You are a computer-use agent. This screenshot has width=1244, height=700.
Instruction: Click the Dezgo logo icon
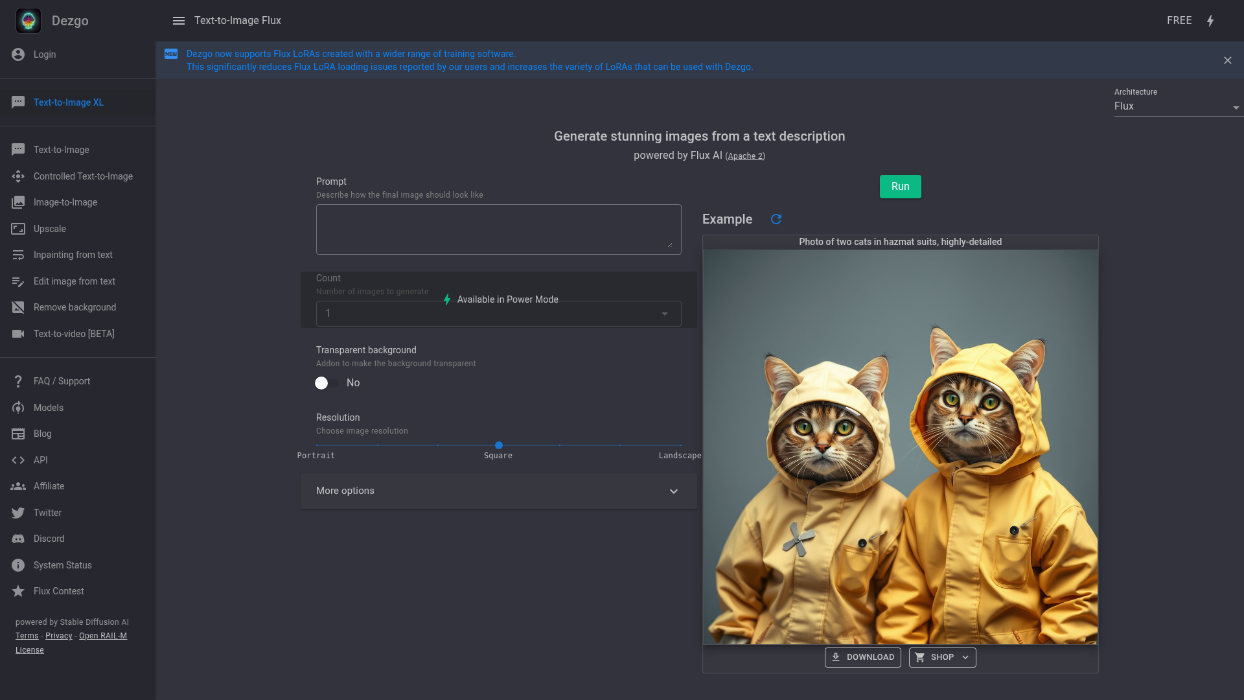[29, 21]
